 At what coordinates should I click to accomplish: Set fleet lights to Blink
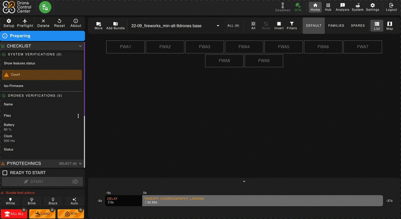tap(32, 201)
